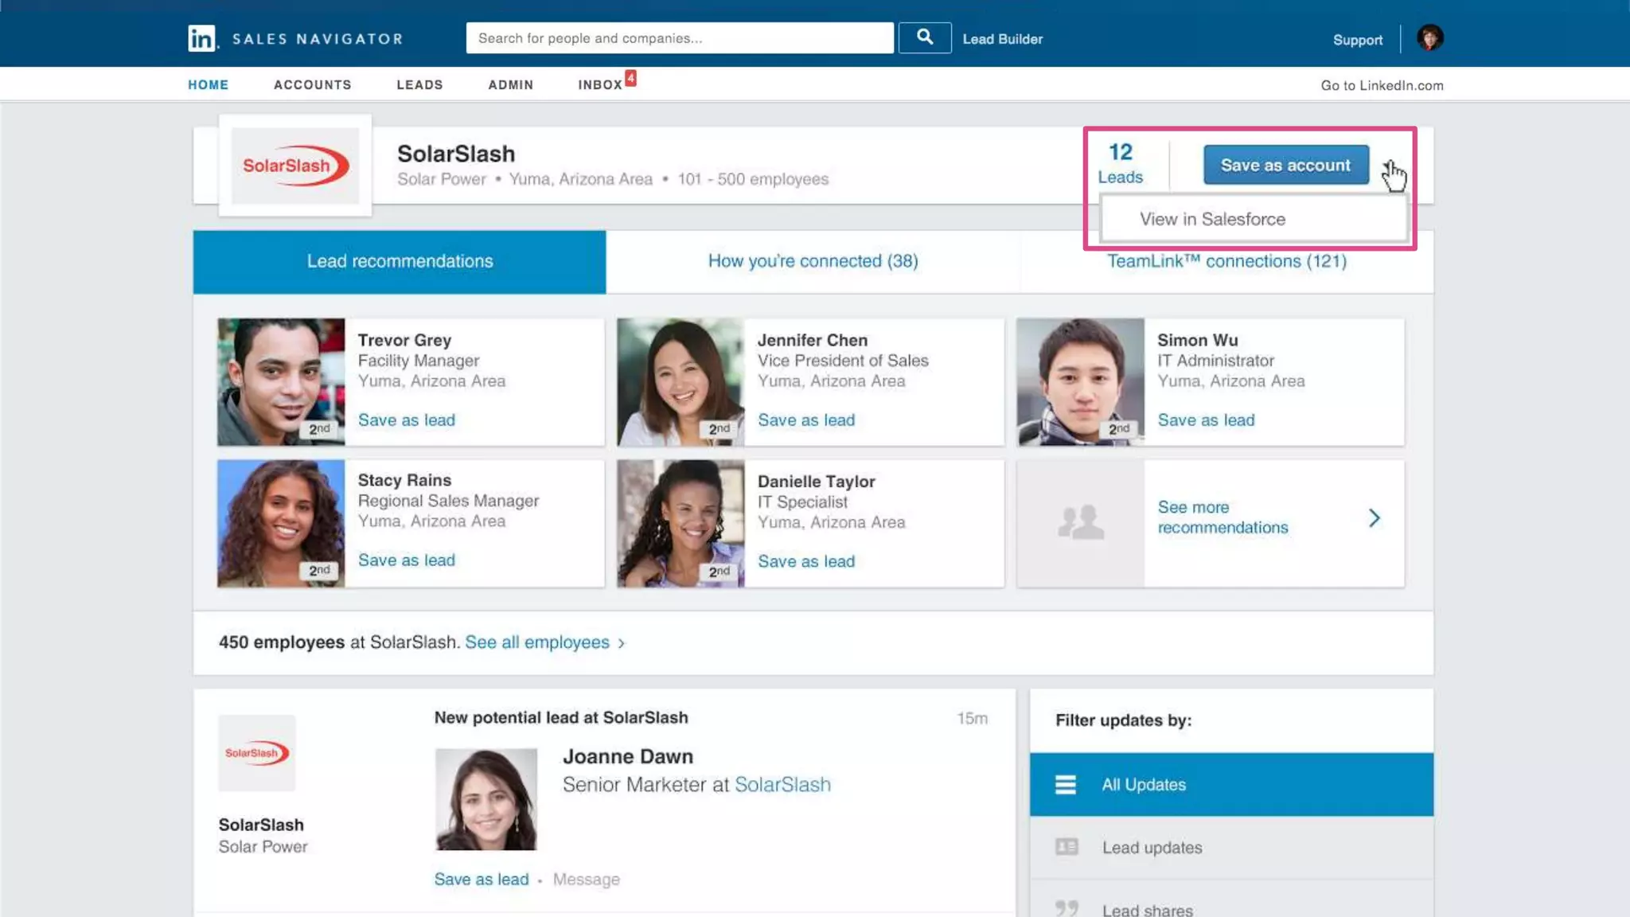
Task: Click the Lead shares quote icon
Action: (1067, 908)
